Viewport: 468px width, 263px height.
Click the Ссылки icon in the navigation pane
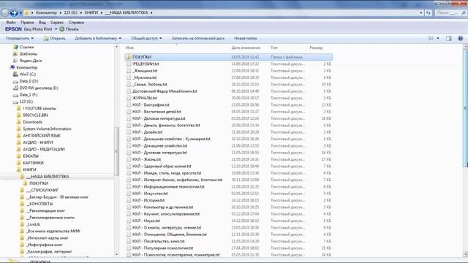[x=15, y=47]
